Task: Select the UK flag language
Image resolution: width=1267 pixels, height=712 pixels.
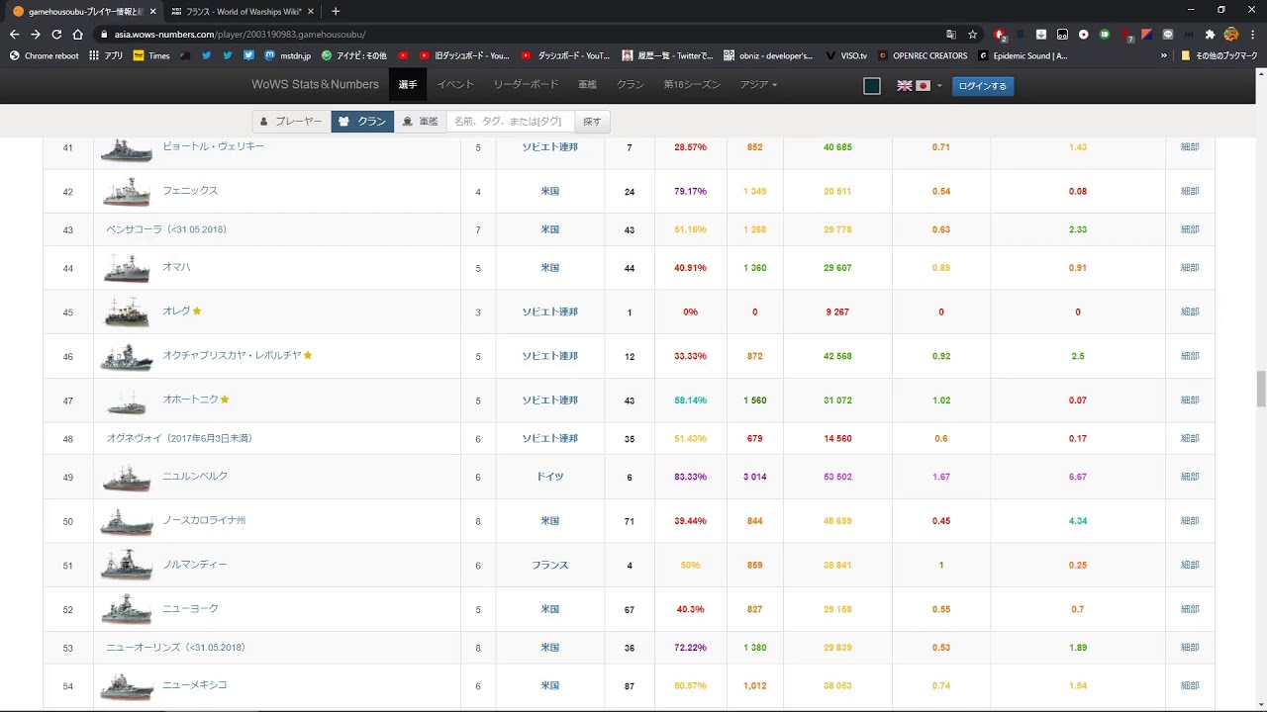Action: pyautogui.click(x=905, y=86)
